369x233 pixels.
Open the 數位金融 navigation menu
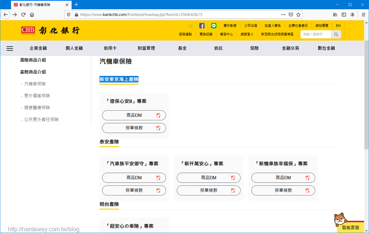point(326,48)
